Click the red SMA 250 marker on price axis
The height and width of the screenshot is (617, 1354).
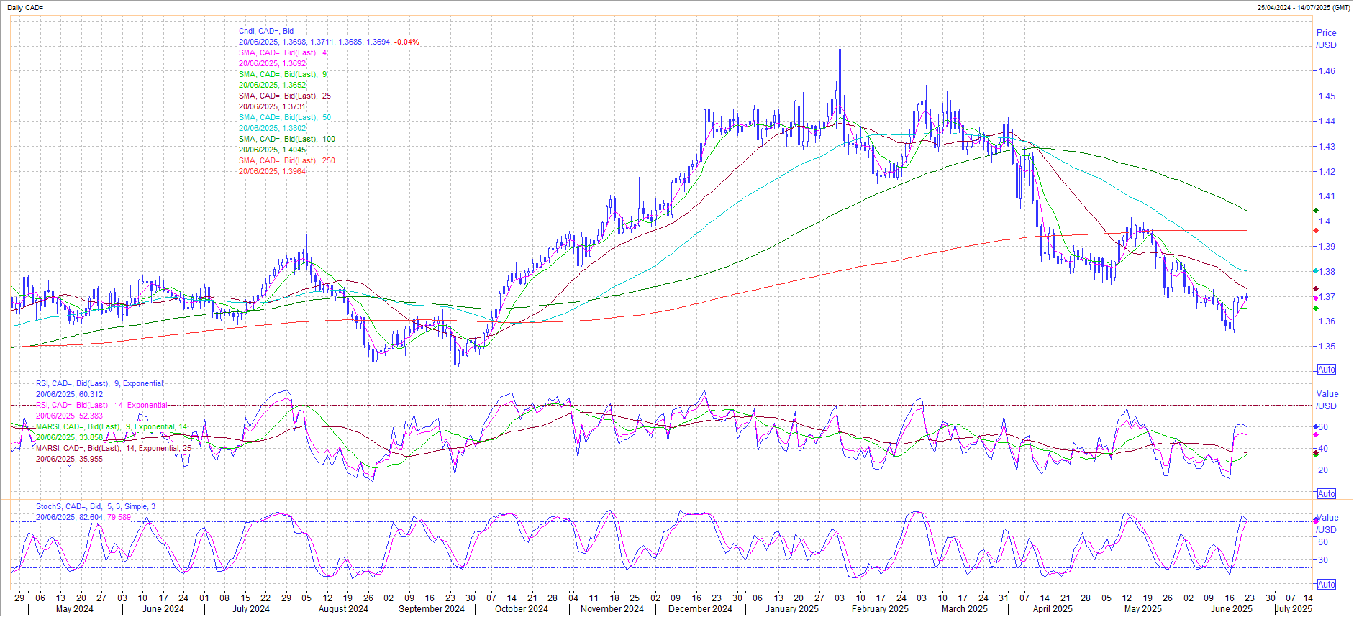coord(1316,230)
